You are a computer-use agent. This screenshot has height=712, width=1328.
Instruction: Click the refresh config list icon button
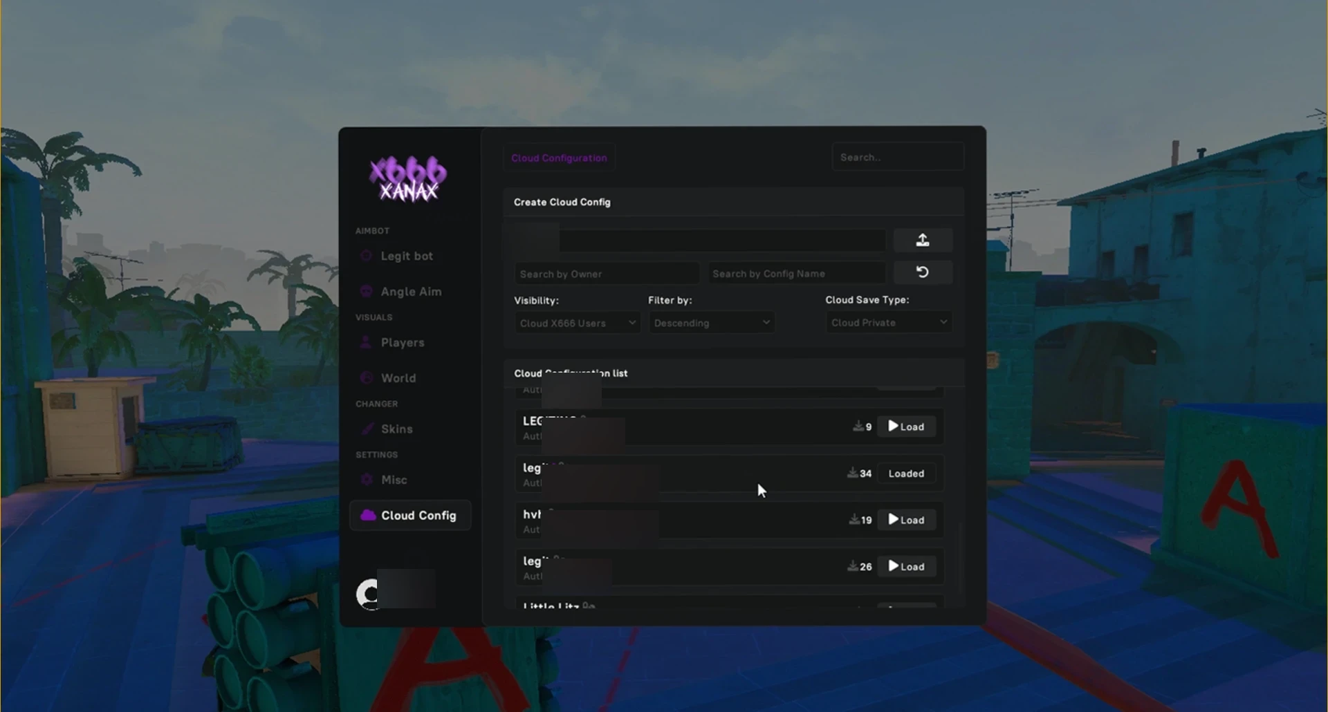point(923,272)
